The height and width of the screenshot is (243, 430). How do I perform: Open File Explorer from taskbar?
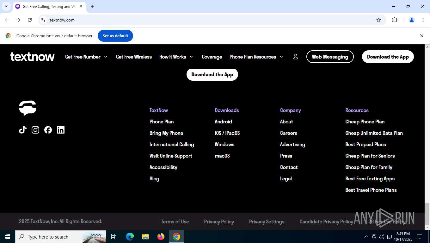click(x=145, y=237)
